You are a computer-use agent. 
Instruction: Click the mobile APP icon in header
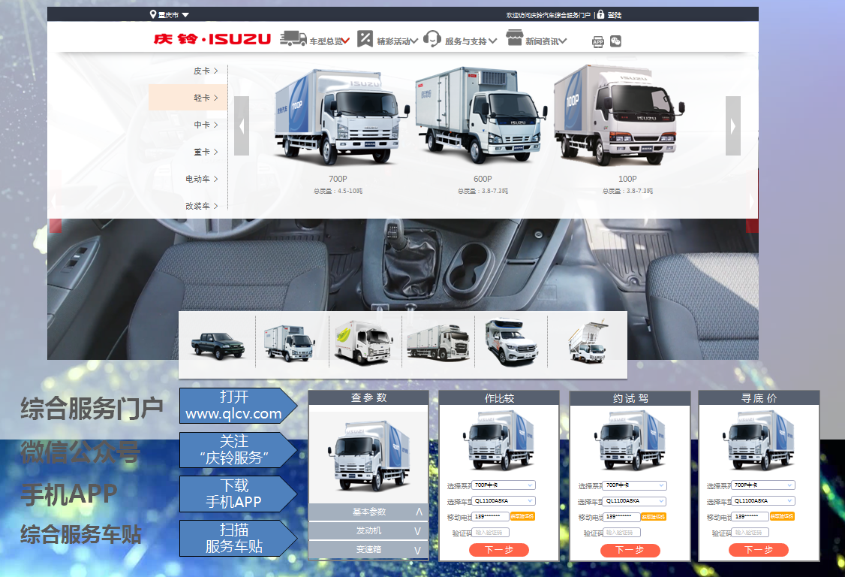click(598, 41)
